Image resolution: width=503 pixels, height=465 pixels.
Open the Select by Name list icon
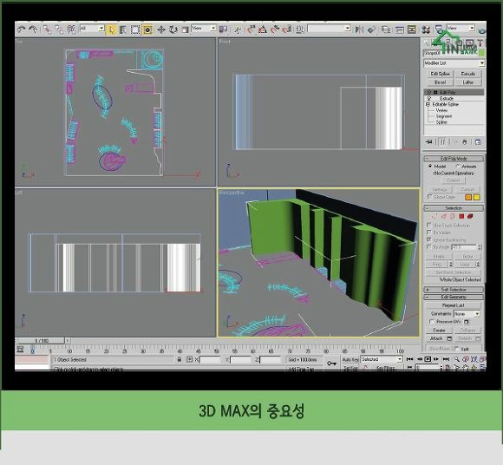pyautogui.click(x=123, y=29)
